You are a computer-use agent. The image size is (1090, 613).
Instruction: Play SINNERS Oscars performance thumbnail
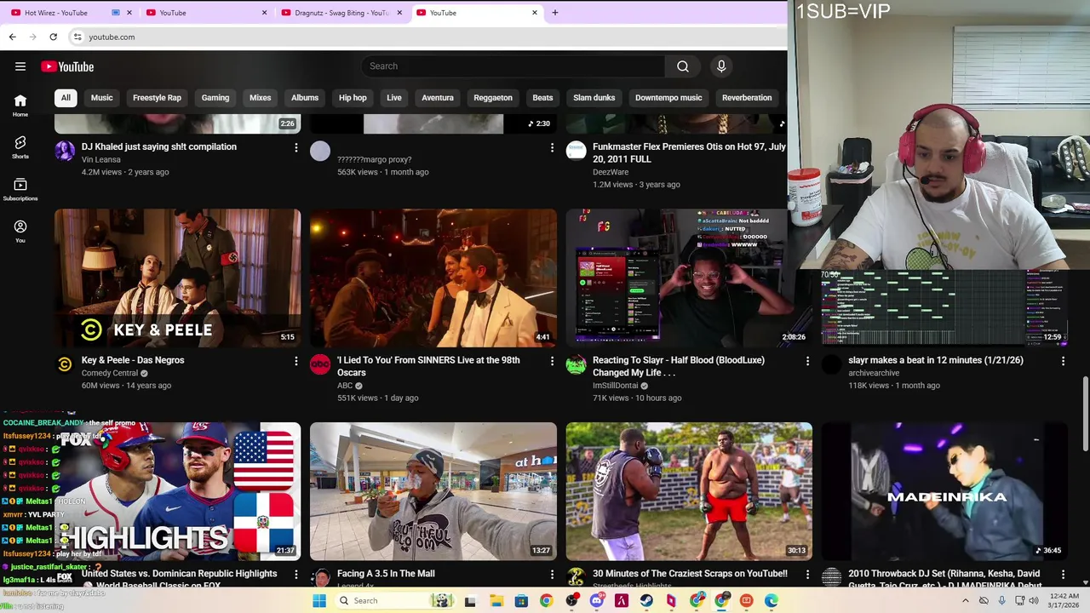point(433,278)
